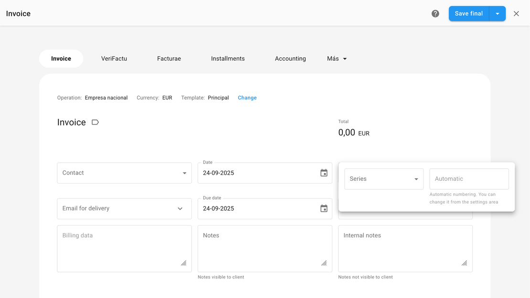The width and height of the screenshot is (530, 298).
Task: Click the Change template link
Action: tap(247, 98)
